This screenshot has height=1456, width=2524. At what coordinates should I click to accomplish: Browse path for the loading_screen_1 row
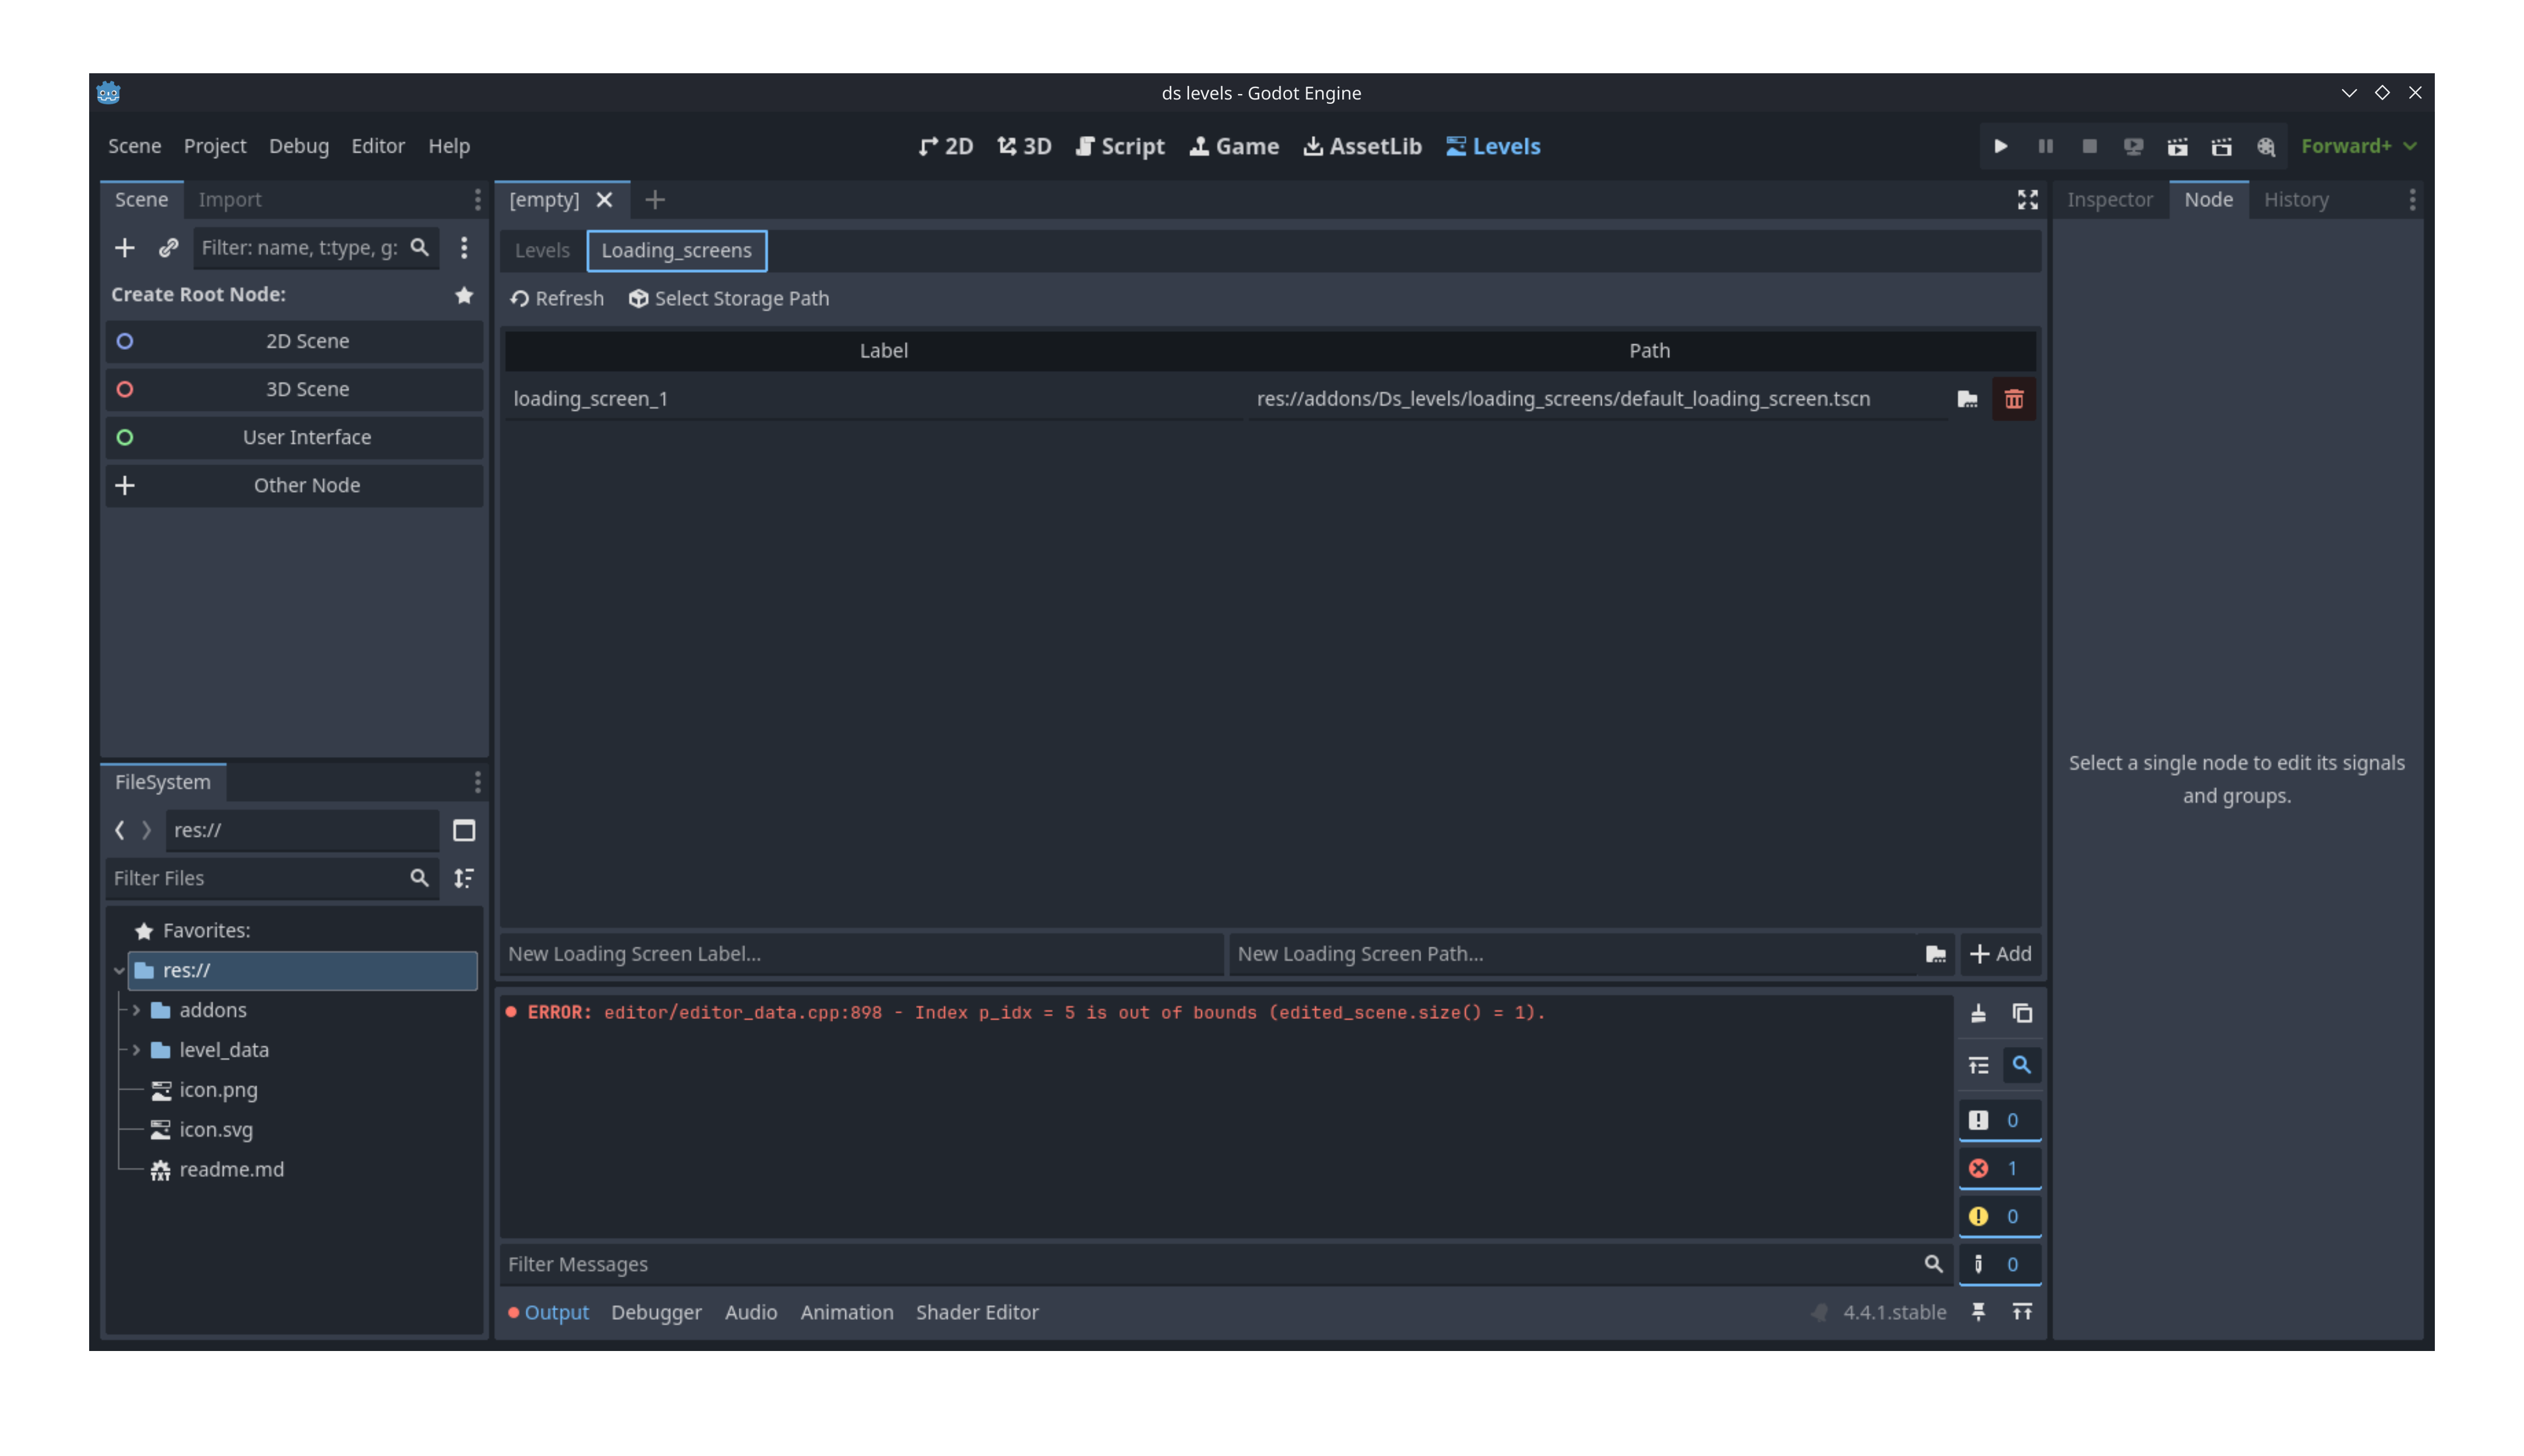click(x=1967, y=399)
